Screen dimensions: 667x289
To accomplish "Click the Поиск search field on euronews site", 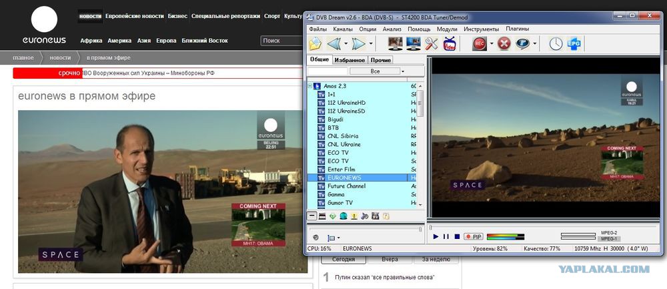I will (x=281, y=41).
